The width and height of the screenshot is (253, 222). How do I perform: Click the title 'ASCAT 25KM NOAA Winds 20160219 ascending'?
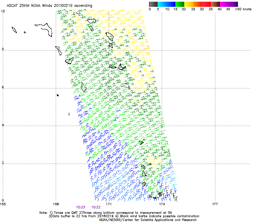coord(49,6)
